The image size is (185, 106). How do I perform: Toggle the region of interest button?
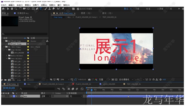click(113, 80)
